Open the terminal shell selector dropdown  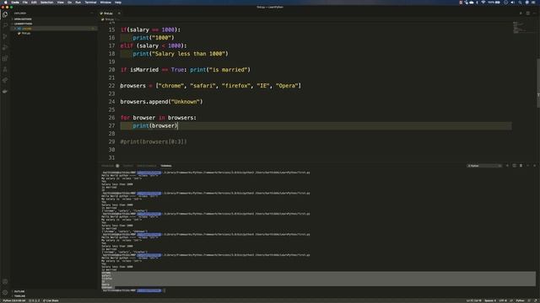click(484, 166)
